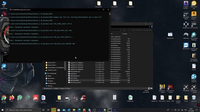Click the taskbar search box

click(23, 110)
